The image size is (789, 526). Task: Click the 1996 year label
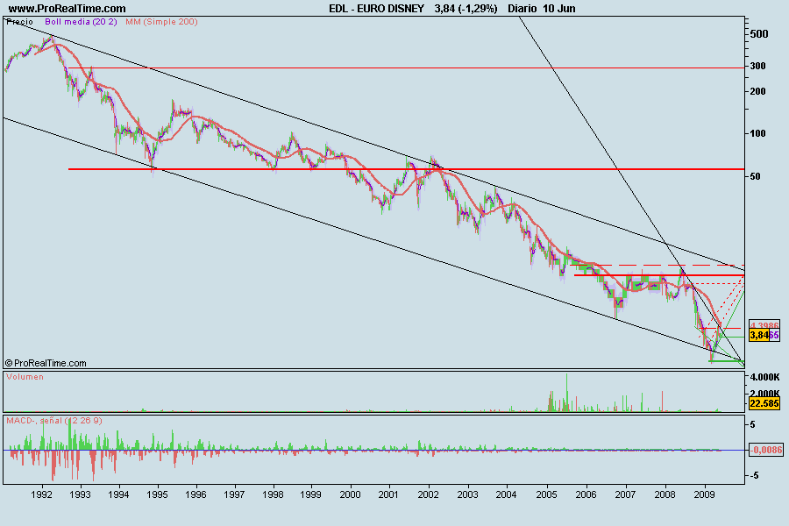[x=195, y=494]
